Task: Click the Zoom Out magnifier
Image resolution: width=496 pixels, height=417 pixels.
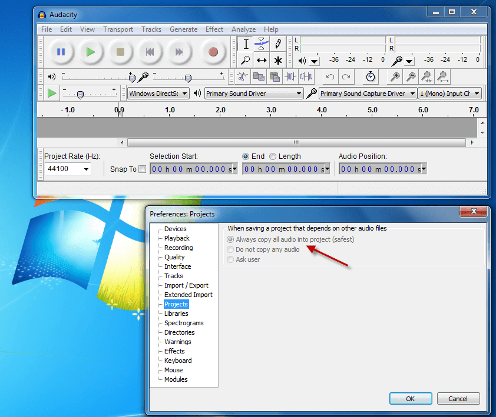Action: click(411, 77)
